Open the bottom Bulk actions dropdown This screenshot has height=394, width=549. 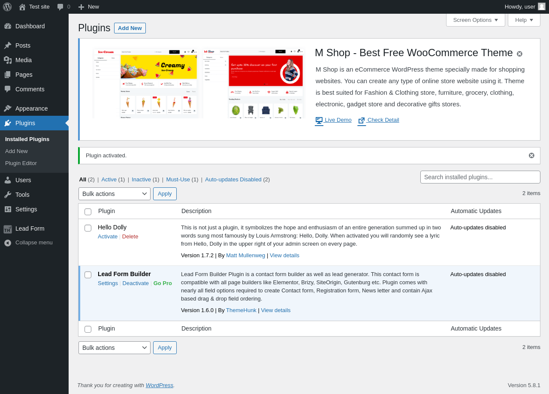pyautogui.click(x=115, y=348)
